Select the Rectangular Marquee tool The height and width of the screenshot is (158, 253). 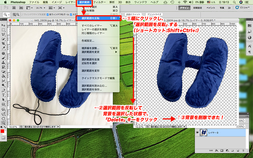(x=3, y=30)
